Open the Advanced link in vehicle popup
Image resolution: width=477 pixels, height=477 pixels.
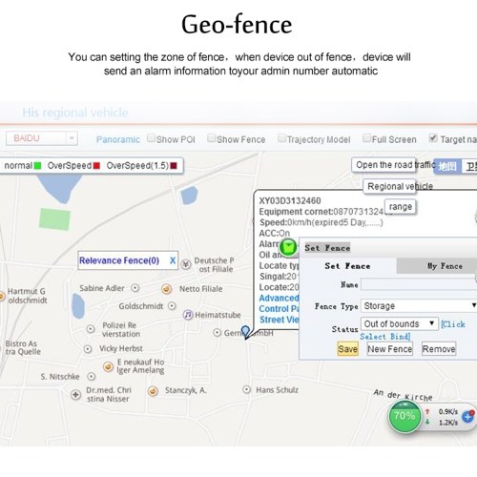pyautogui.click(x=279, y=298)
